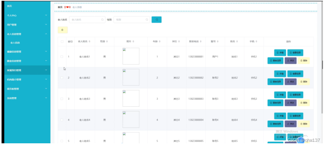Click 修改 for row 老人姓名1
Image resolution: width=326 pixels, height=146 pixels.
point(290,61)
